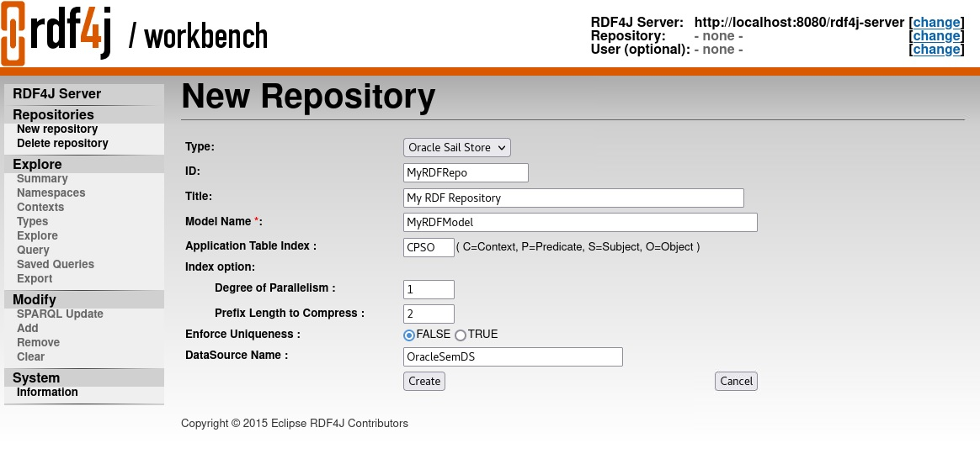Select TRUE for Enforce Uniqueness
Image resolution: width=980 pixels, height=459 pixels.
[461, 335]
